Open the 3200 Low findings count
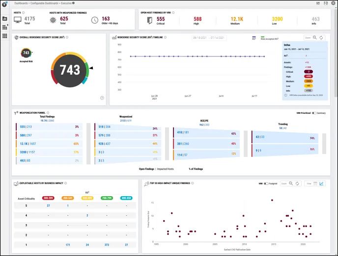Screen dimensions: 338x256 click(x=277, y=19)
